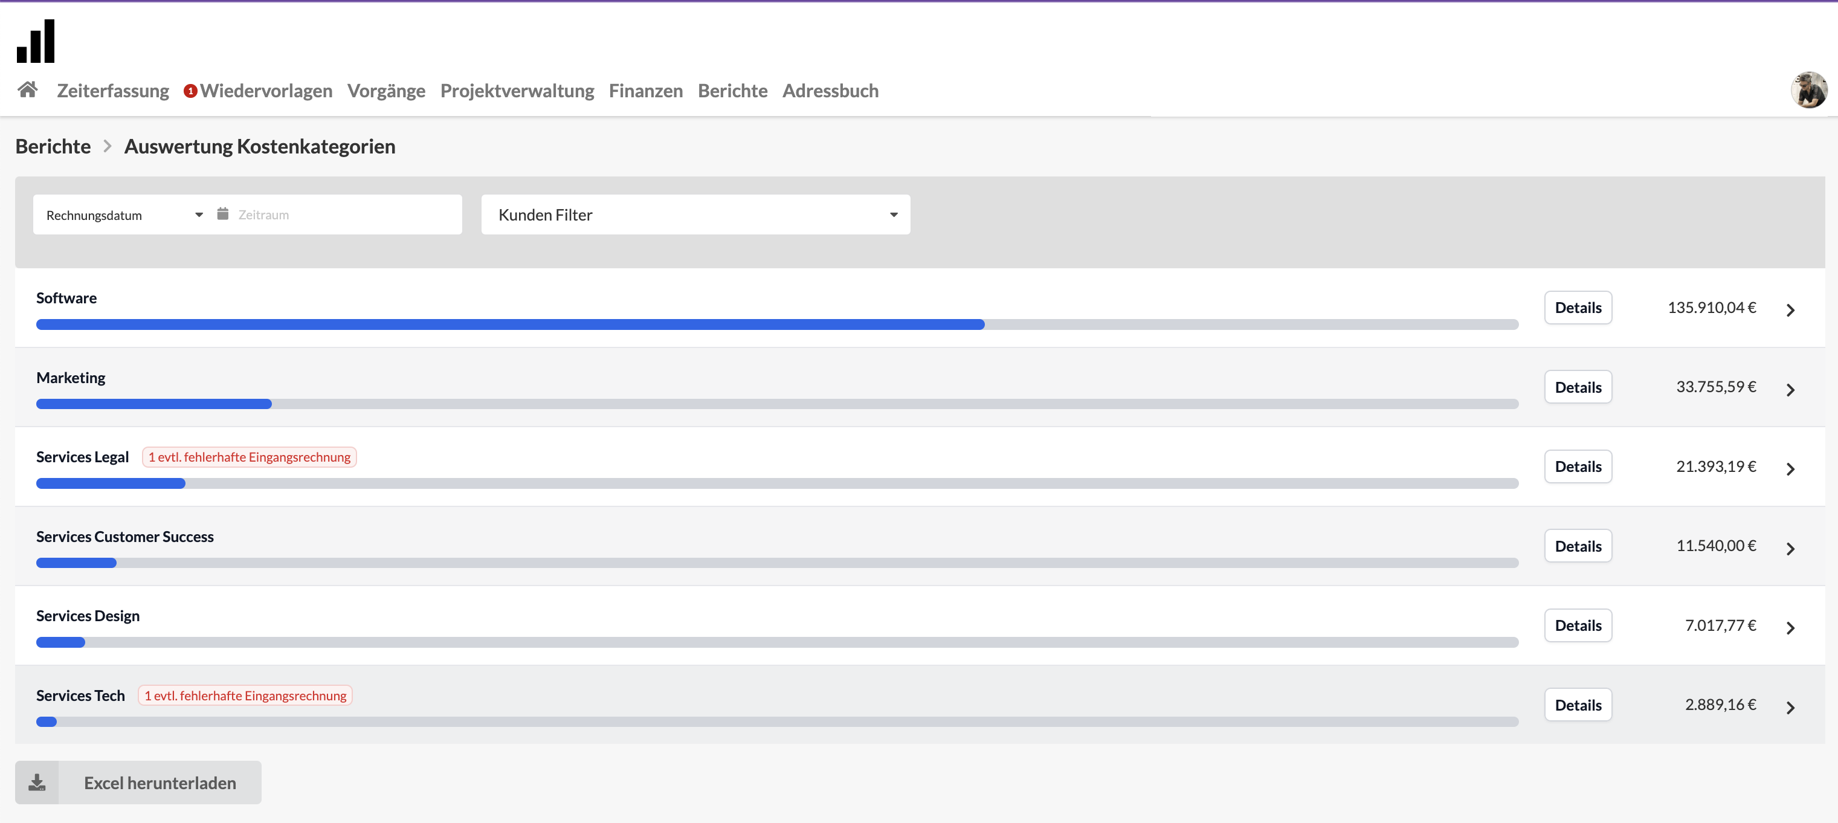This screenshot has height=823, width=1838.
Task: Open Wiedervorlagen menu item
Action: coord(266,91)
